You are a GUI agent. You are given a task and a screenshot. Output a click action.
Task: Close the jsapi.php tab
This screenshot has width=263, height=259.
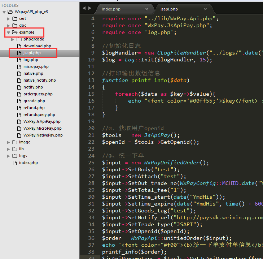tap(205, 9)
